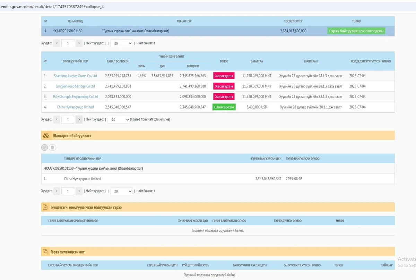Open page-size dropdown under top tender table

click(x=121, y=43)
